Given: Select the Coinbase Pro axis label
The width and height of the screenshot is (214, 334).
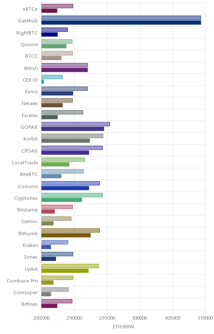Looking at the screenshot, I should tap(22, 281).
